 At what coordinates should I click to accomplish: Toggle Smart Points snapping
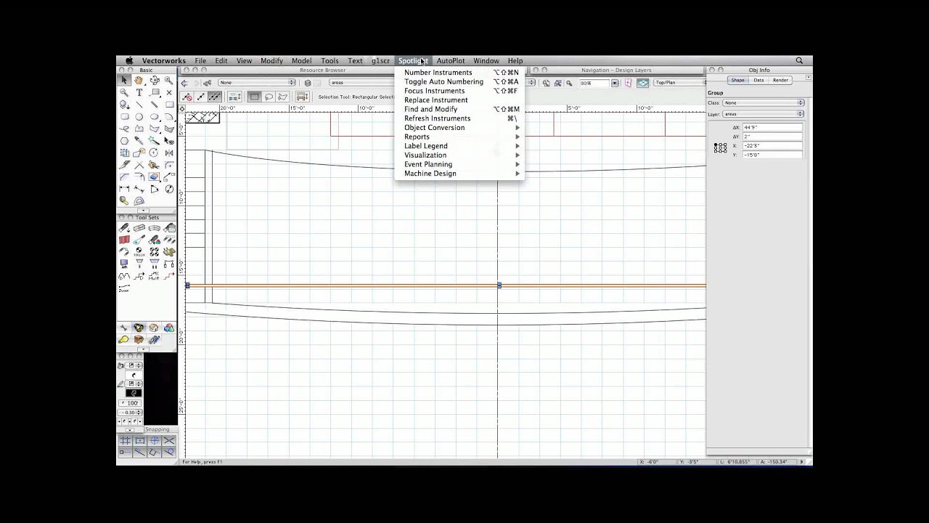click(125, 452)
